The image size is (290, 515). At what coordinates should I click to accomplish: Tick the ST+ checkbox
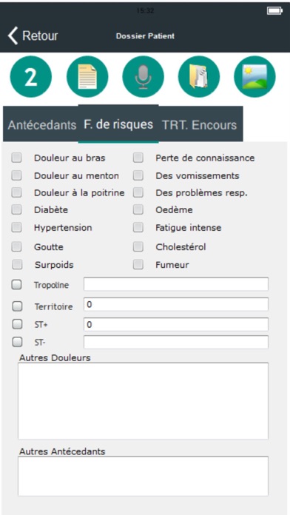pyautogui.click(x=17, y=325)
